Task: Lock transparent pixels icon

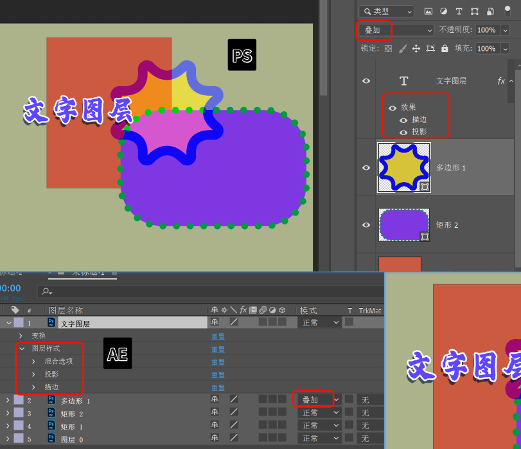Action: click(x=388, y=49)
